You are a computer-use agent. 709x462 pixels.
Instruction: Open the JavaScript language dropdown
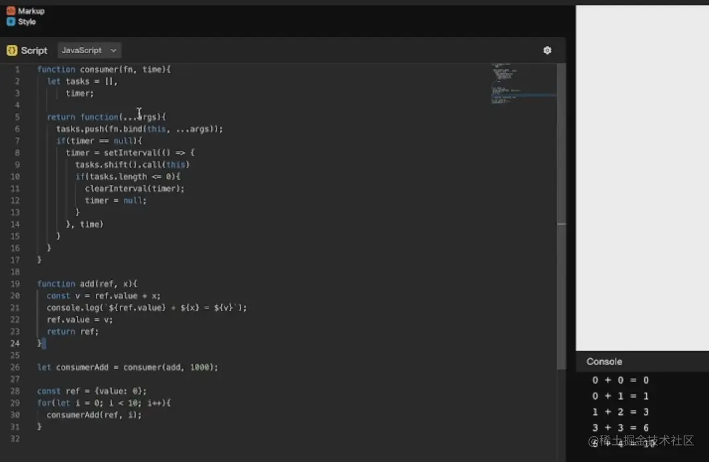89,50
